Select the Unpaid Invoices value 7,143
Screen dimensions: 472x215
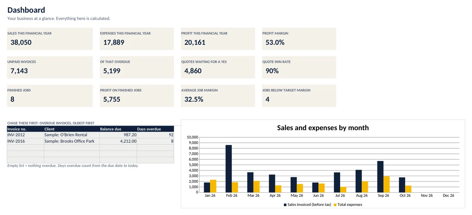pyautogui.click(x=19, y=71)
